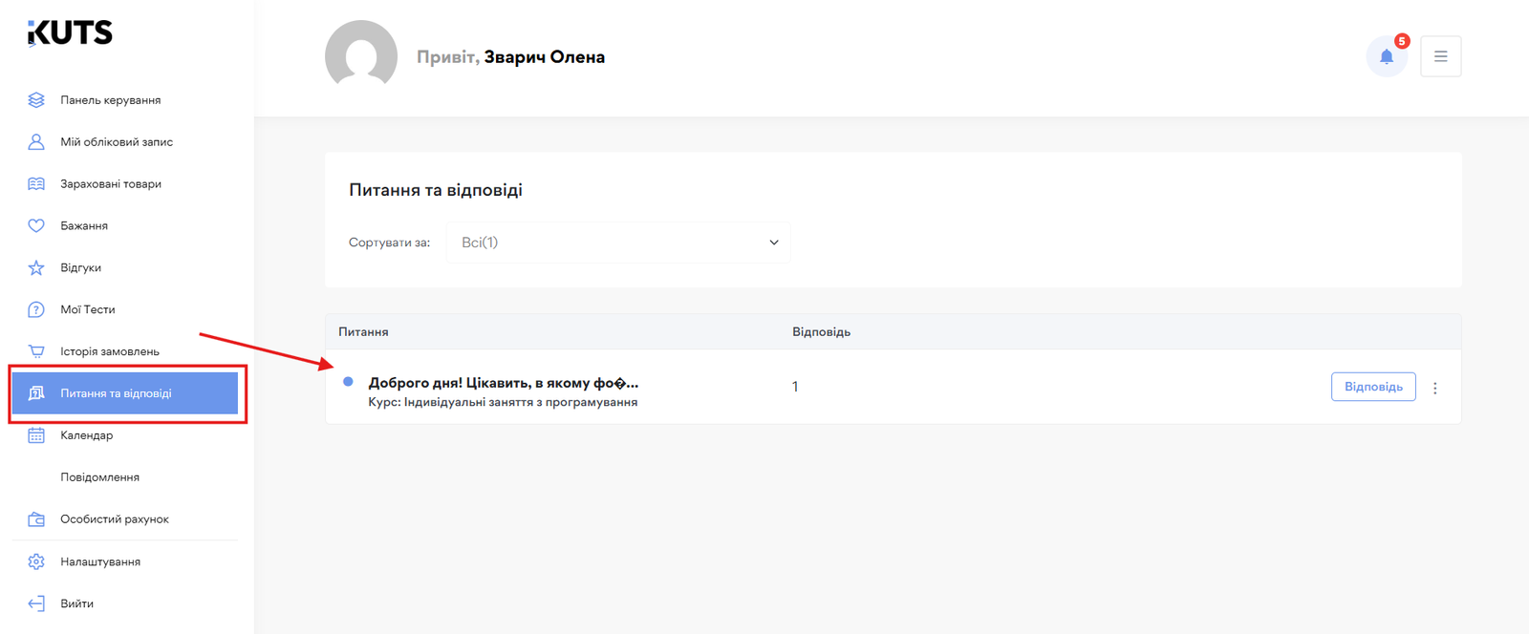Click the notification bell icon

pyautogui.click(x=1386, y=56)
